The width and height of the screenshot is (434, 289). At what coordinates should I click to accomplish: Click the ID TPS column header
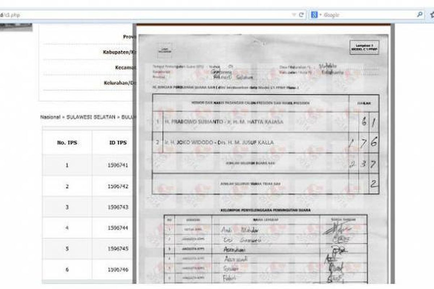[118, 143]
